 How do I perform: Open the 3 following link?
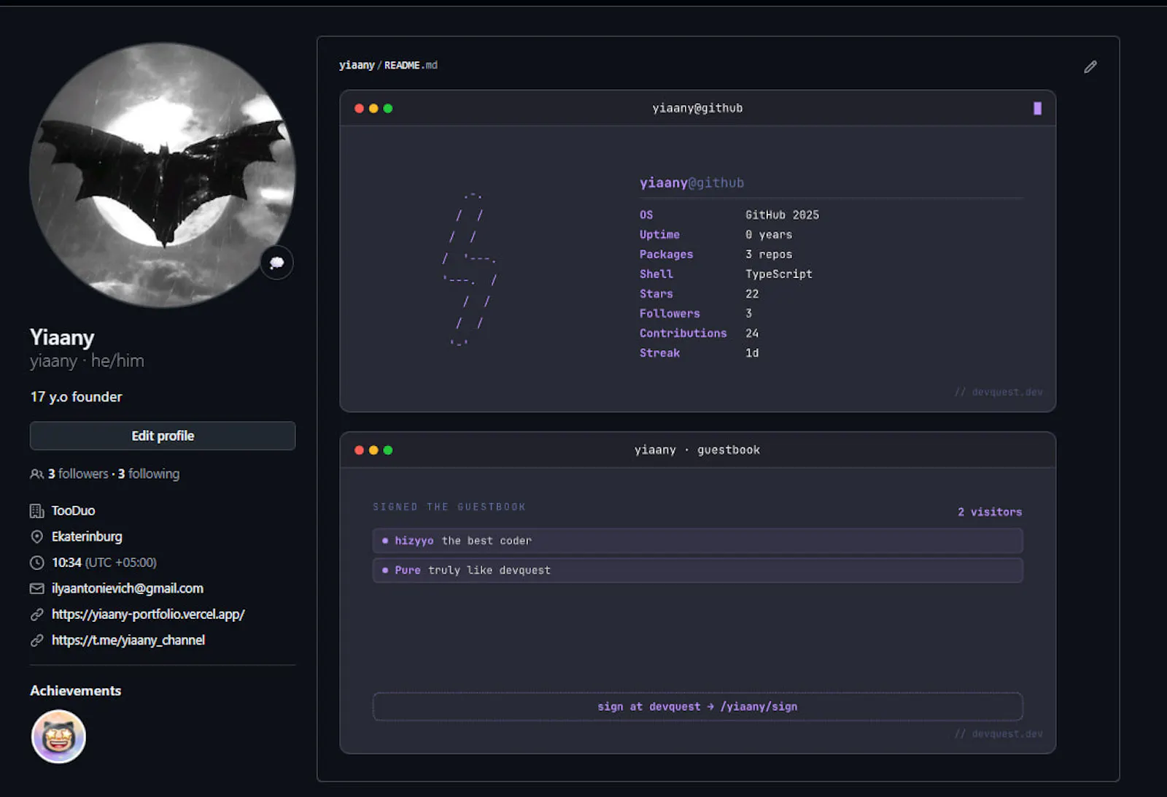click(149, 474)
